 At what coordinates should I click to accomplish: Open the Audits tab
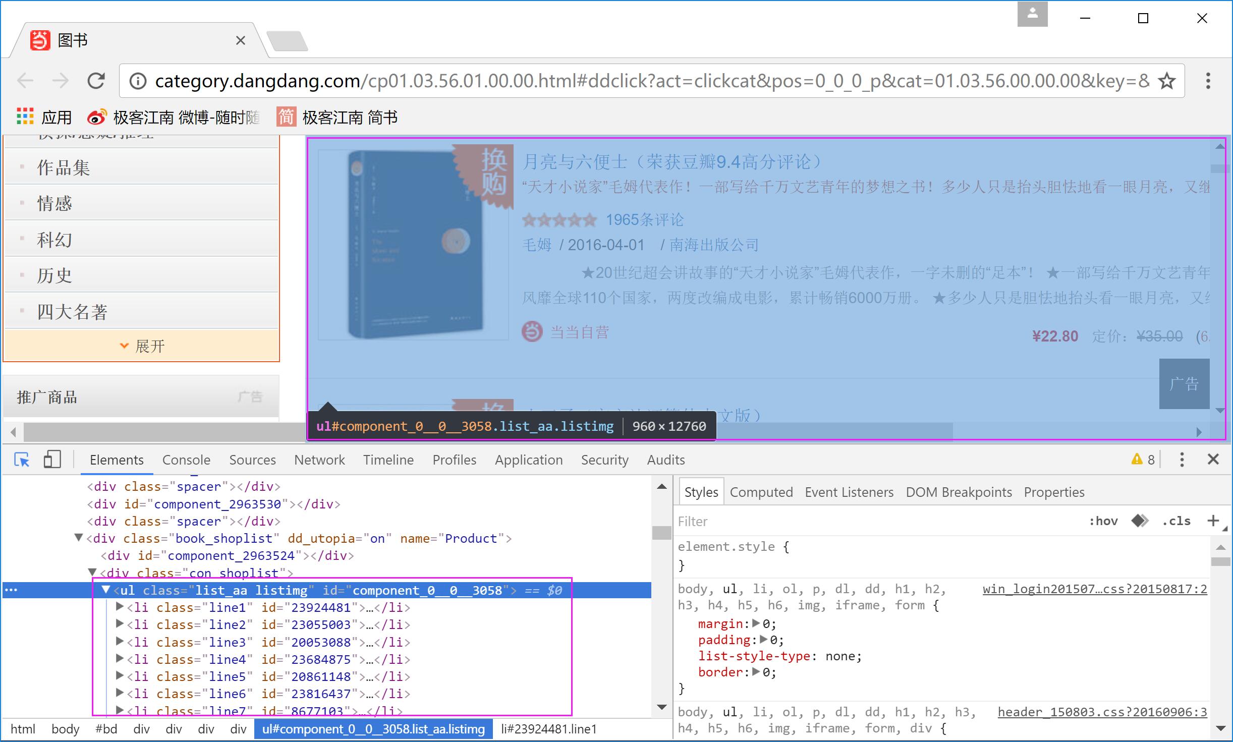click(x=666, y=460)
